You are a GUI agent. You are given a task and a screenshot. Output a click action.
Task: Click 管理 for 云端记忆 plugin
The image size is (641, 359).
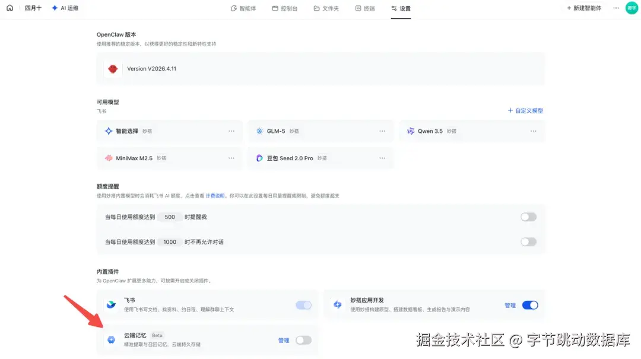(x=284, y=340)
